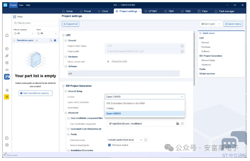Close the Project settings tab

click(x=139, y=11)
